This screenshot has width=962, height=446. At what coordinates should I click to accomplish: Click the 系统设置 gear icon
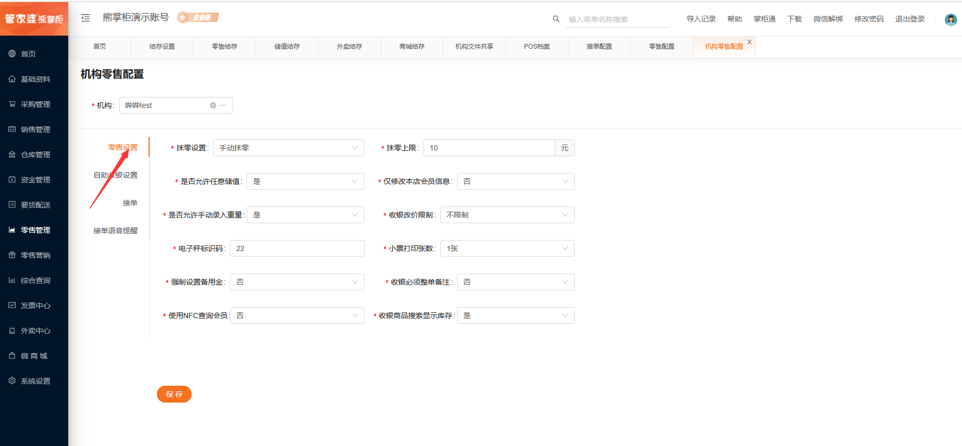tap(12, 380)
